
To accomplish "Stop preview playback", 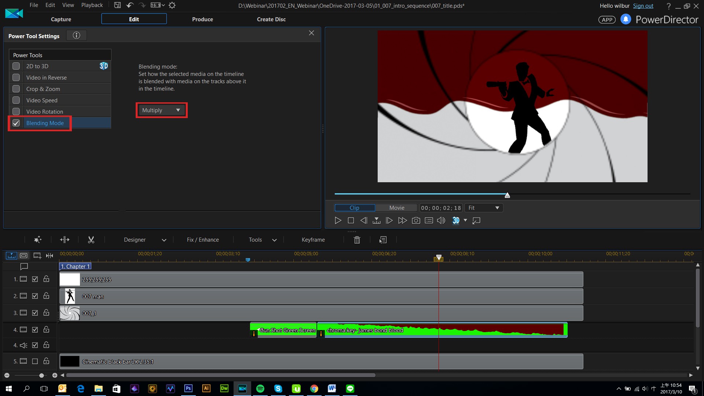I will pos(351,220).
